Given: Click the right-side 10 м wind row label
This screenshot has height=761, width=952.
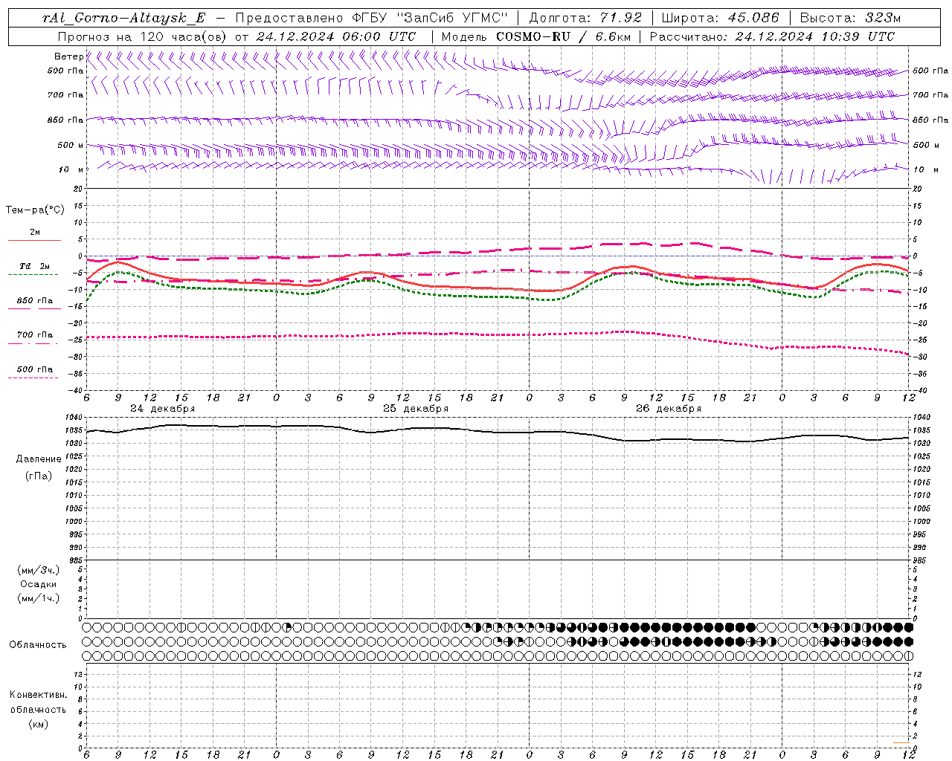Looking at the screenshot, I should (x=925, y=169).
